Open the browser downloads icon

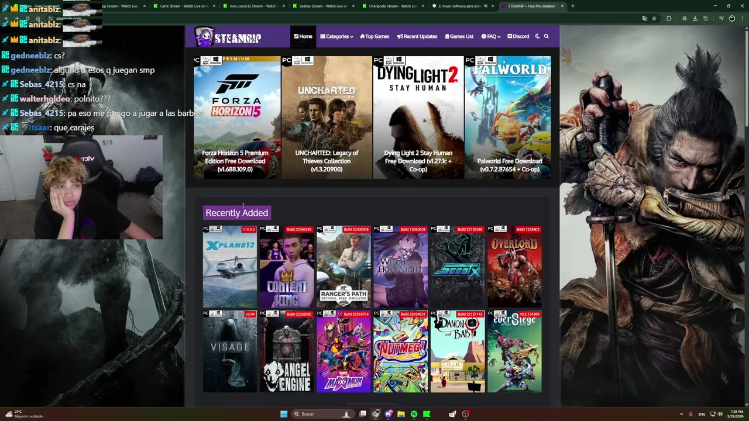coord(695,18)
